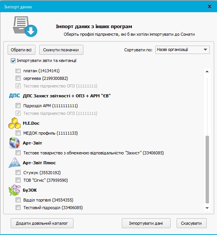This screenshot has width=217, height=235.
Task: Uncheck Імпортувати звіти та квитанції
Action: coord(13,61)
